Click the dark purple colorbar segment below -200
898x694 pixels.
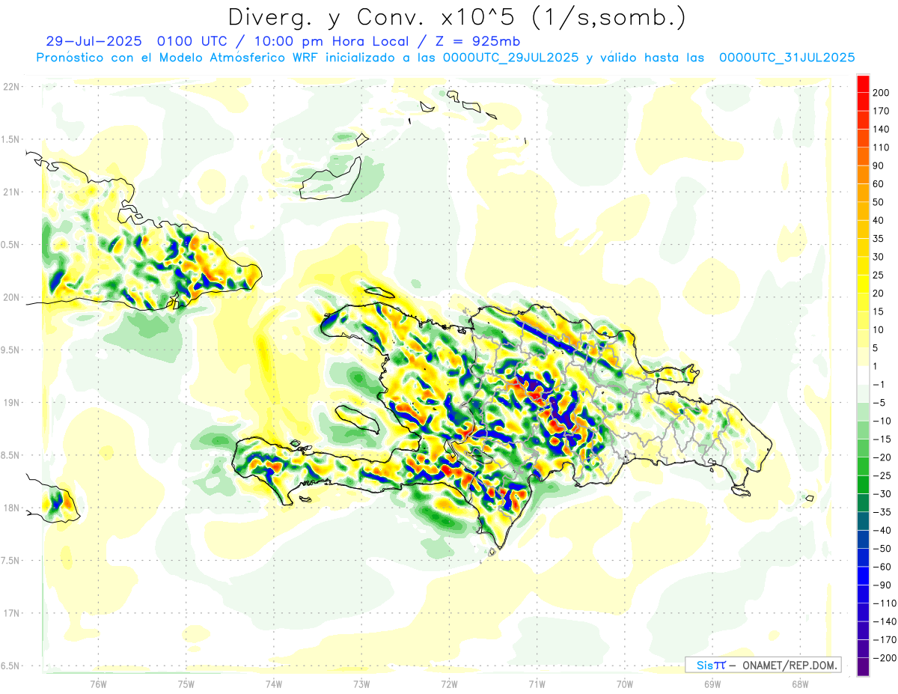pos(863,667)
